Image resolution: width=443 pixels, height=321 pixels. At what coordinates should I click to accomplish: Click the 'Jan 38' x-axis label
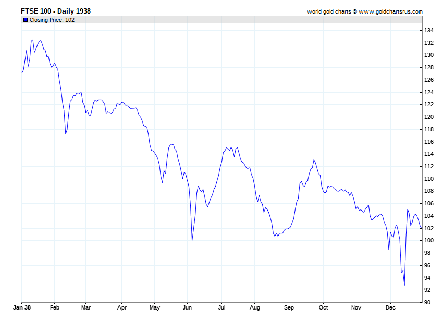[22, 307]
